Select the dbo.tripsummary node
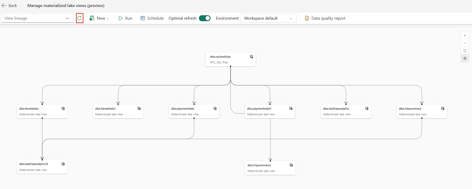 click(x=421, y=111)
